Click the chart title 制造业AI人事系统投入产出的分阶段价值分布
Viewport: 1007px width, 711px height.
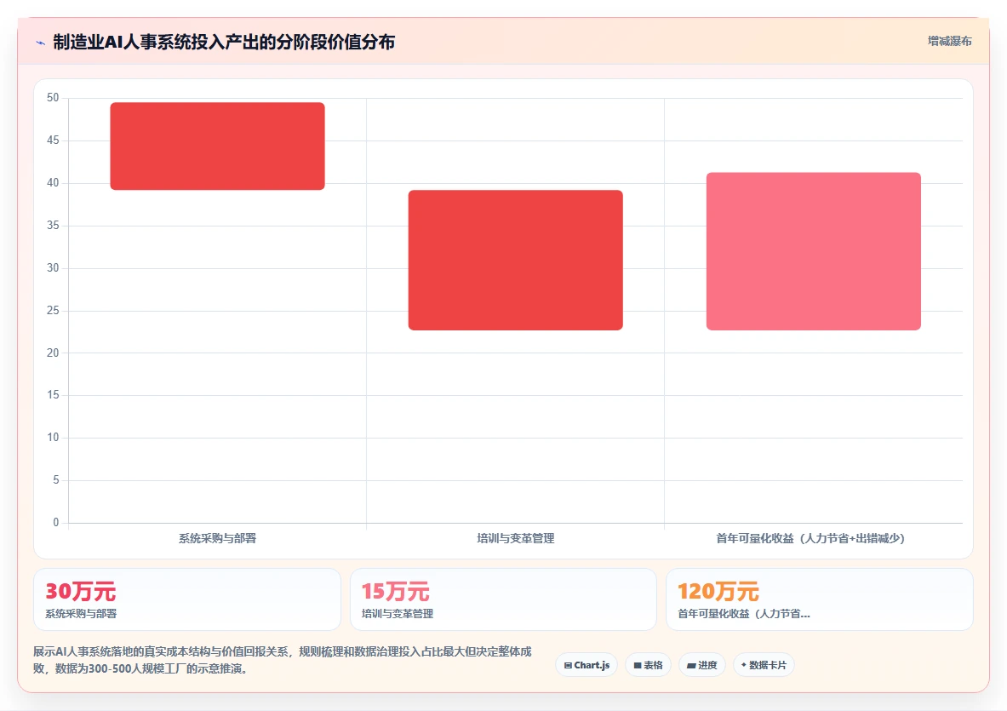pyautogui.click(x=224, y=43)
